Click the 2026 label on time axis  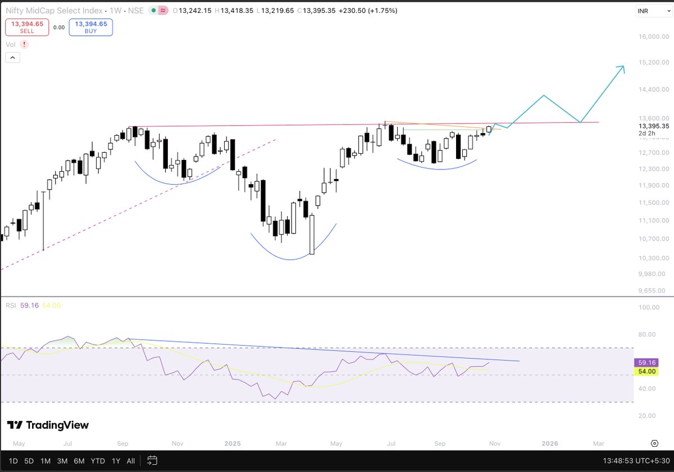[549, 443]
